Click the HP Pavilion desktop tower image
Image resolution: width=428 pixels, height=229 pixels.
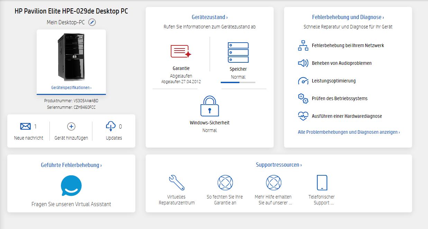point(71,57)
